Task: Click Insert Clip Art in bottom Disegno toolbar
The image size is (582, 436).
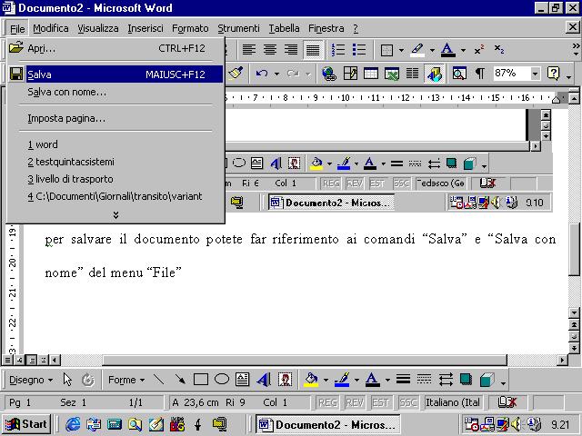Action: click(285, 380)
